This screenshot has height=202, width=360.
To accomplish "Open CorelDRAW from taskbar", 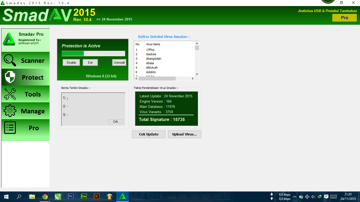I will tap(58, 197).
